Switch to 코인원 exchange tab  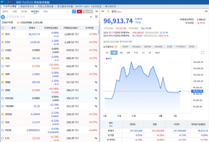(24, 12)
